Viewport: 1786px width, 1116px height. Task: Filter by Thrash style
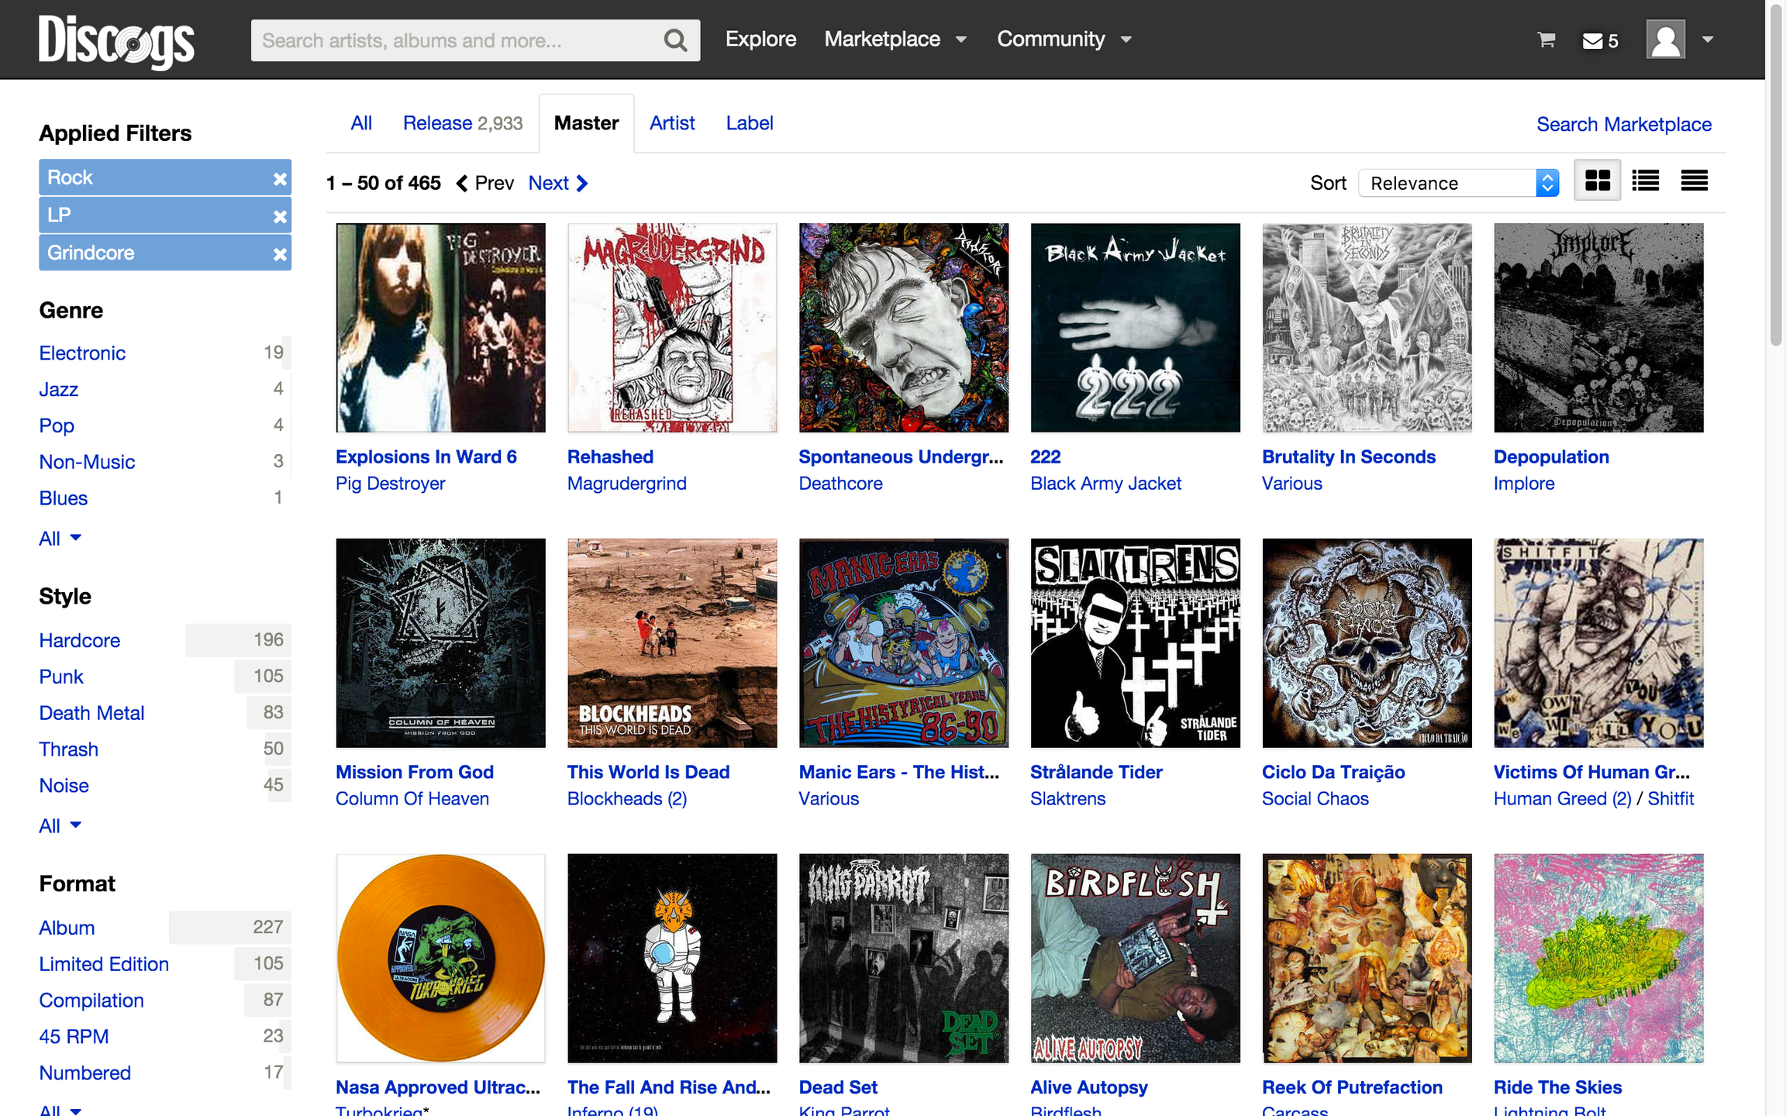69,750
